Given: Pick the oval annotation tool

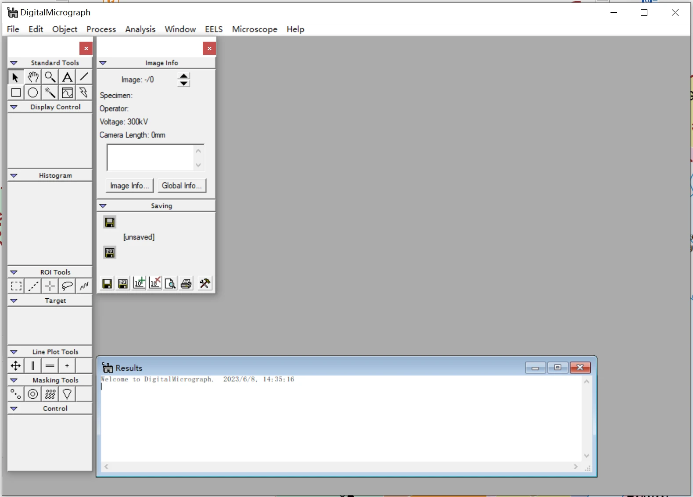Looking at the screenshot, I should point(33,93).
